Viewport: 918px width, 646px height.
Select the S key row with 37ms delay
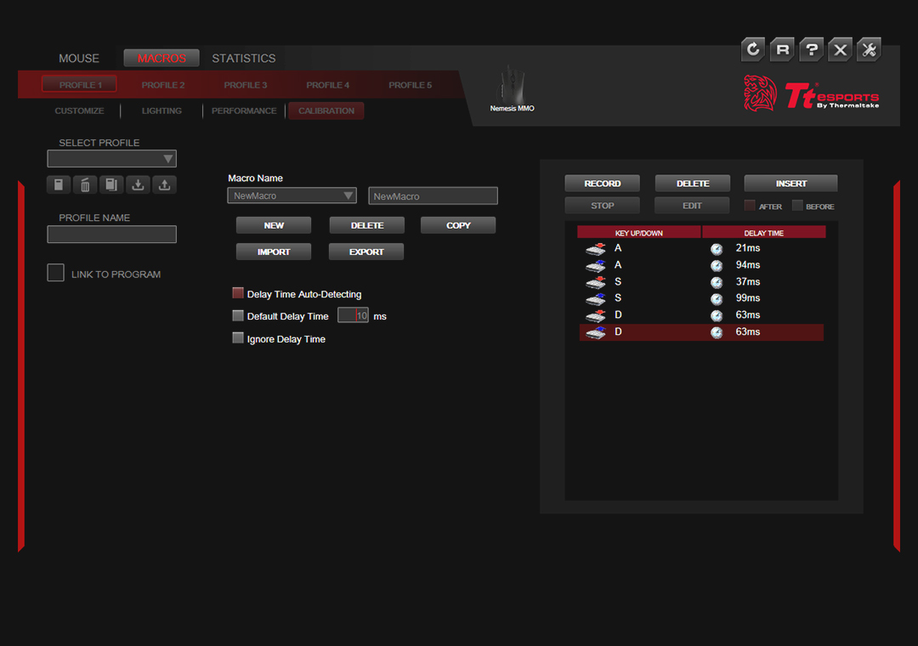(x=701, y=281)
